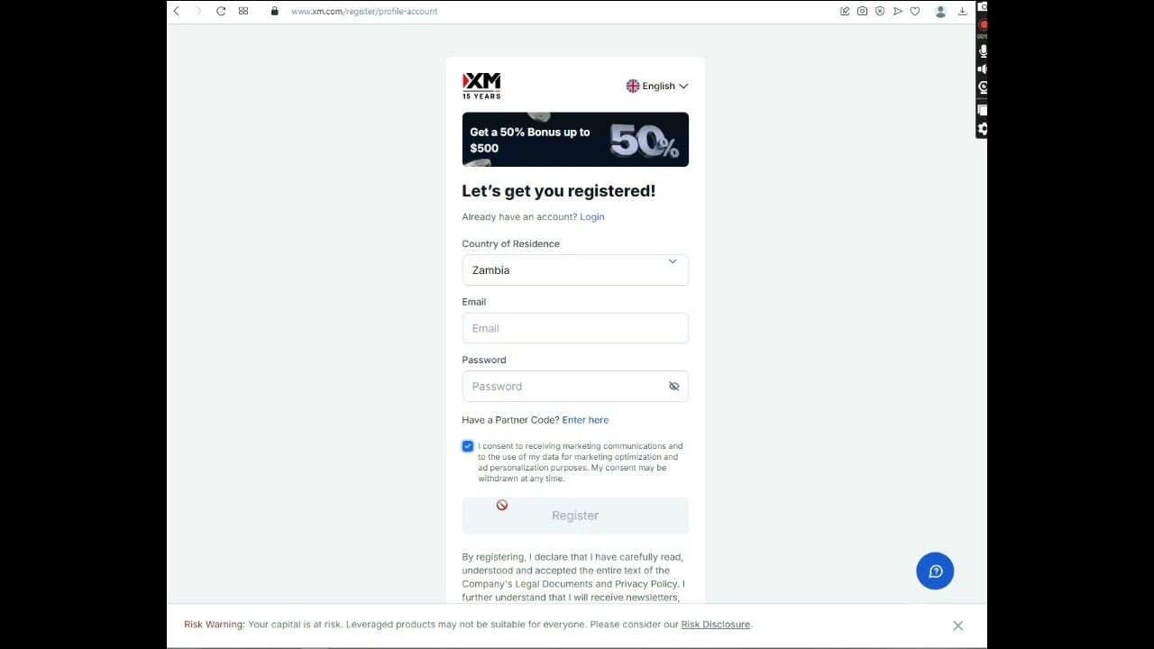Toggle the microphone on the recorder panel
The height and width of the screenshot is (649, 1154).
pyautogui.click(x=983, y=51)
